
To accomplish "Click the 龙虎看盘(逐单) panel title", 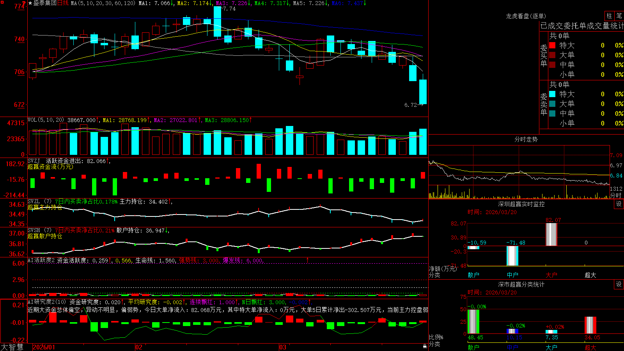I will coord(526,16).
